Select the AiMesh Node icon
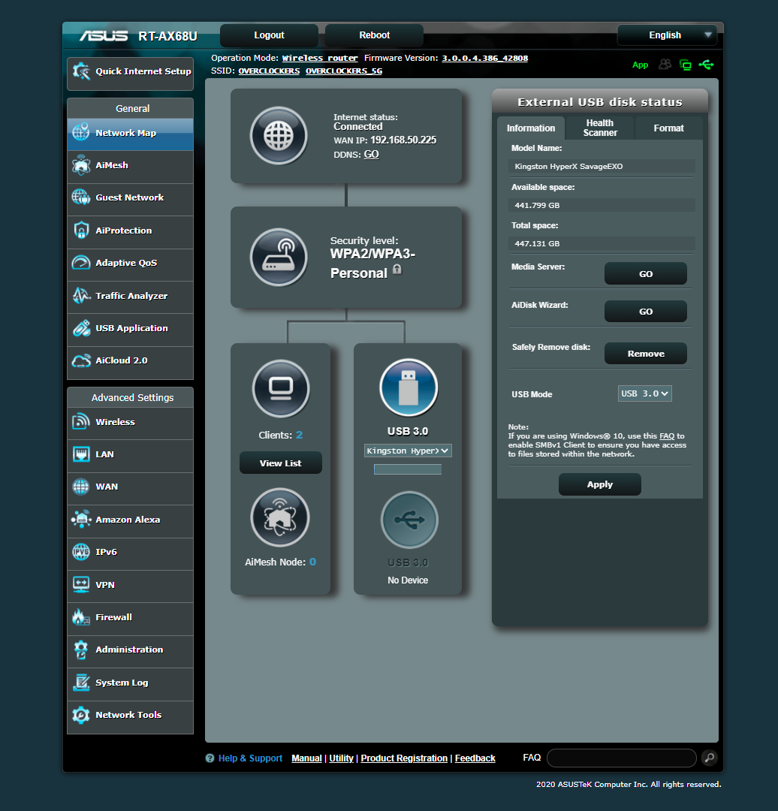 coord(279,517)
